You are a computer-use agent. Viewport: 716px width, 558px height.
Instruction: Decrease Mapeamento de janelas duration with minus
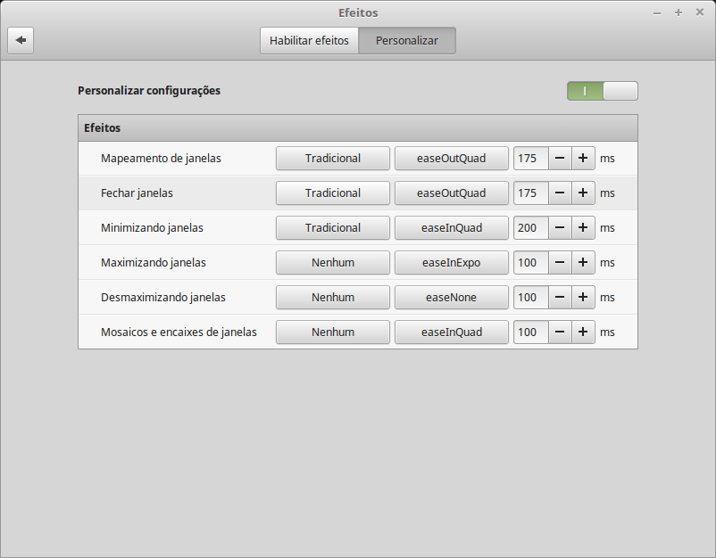560,158
